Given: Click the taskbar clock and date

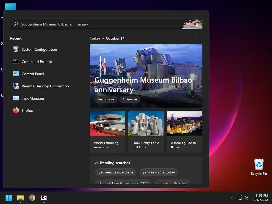Looking at the screenshot, I should tap(260, 198).
